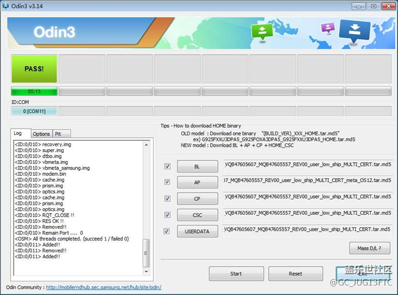
Task: Open the Pit tab
Action: [62, 133]
